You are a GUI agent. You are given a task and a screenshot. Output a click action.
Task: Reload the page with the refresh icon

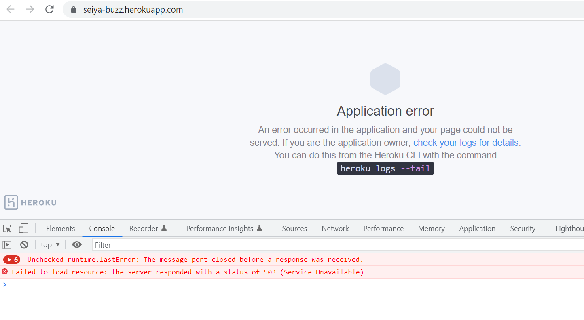[49, 10]
